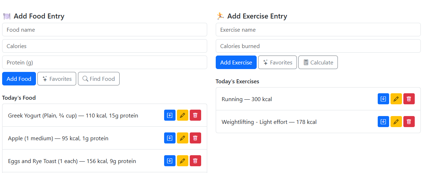Save Greek Yogurt entry using blue download icon

click(x=170, y=115)
